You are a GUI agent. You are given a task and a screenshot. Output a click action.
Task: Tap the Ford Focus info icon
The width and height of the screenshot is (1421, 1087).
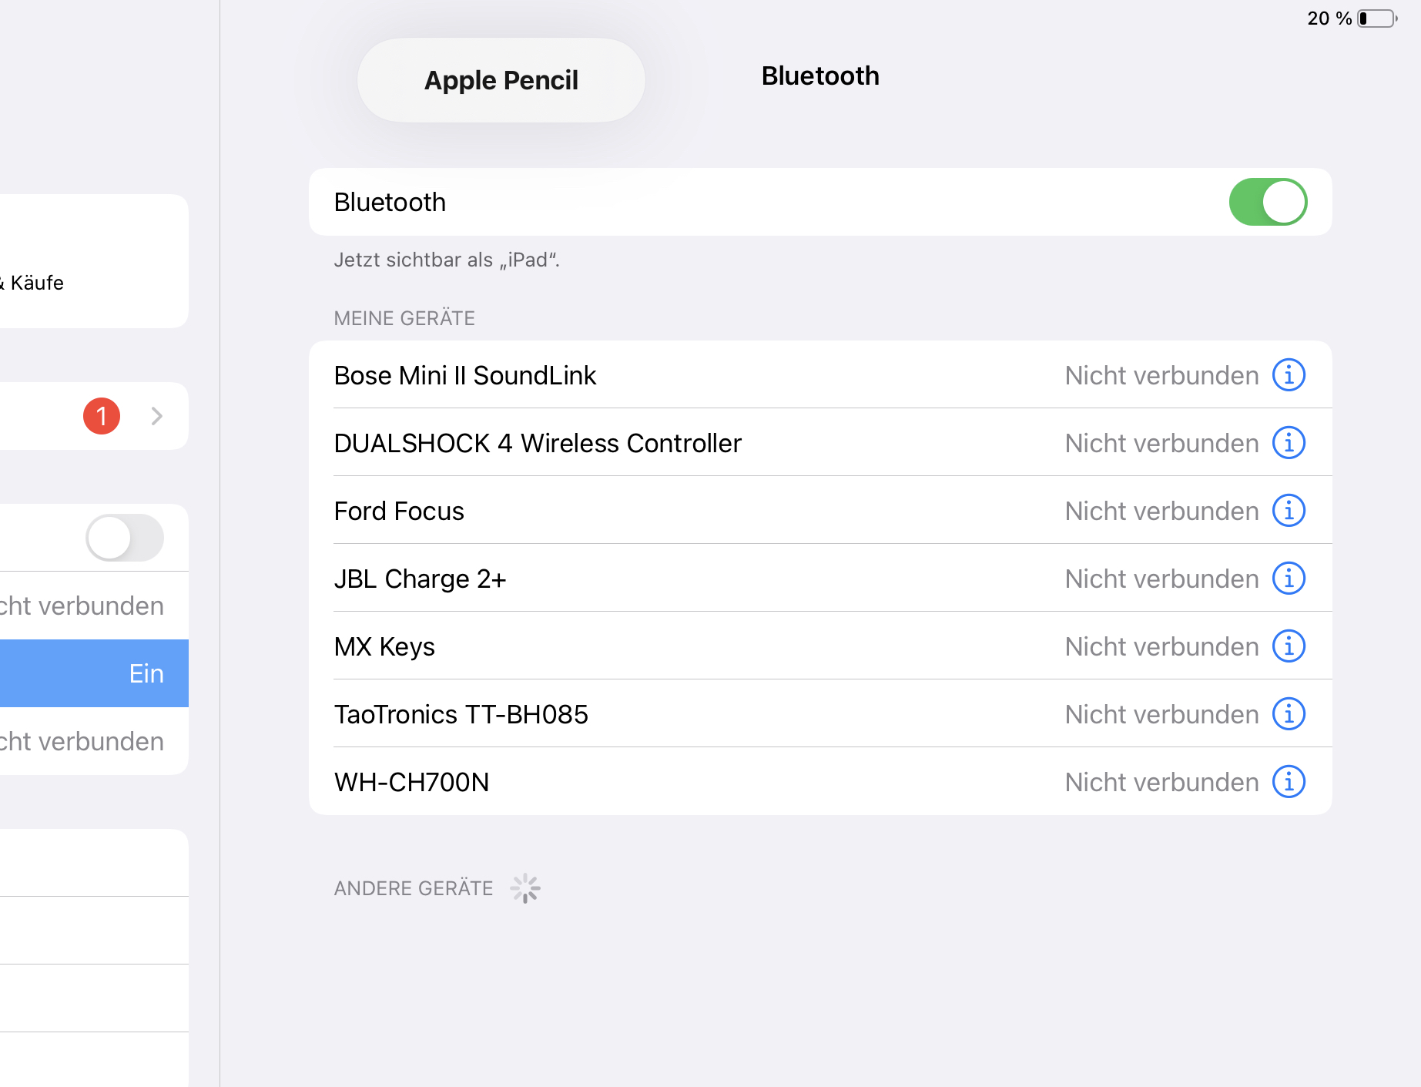coord(1289,511)
